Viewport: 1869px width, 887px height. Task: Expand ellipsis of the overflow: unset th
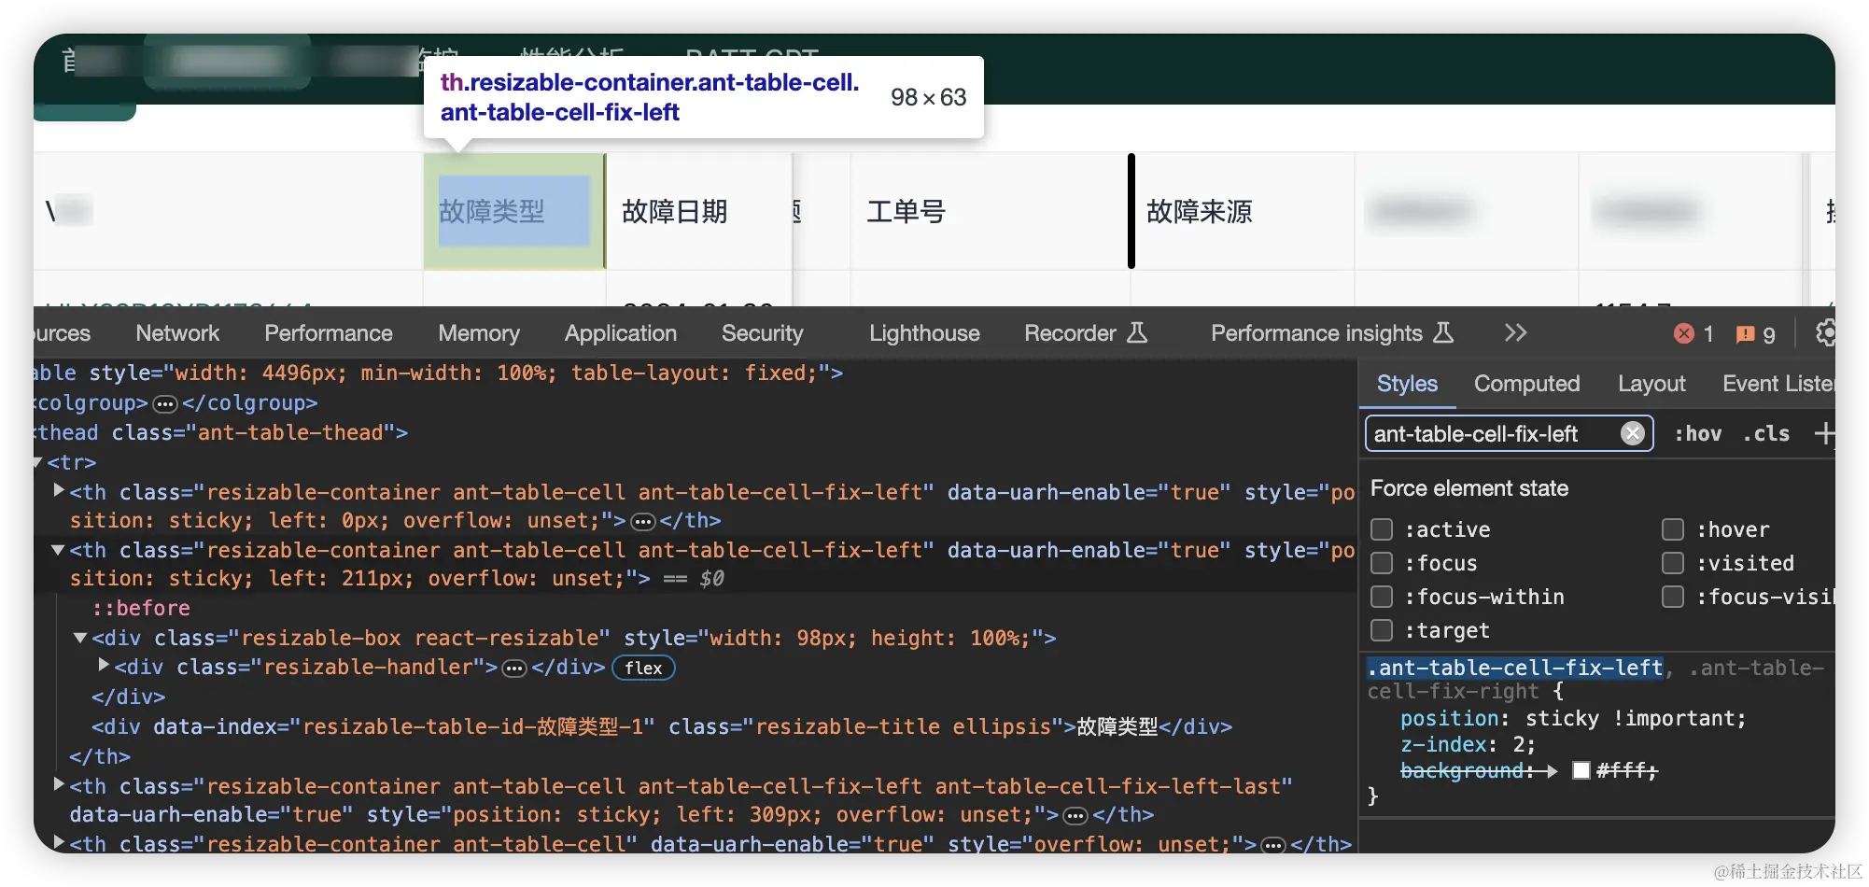pyautogui.click(x=1272, y=845)
